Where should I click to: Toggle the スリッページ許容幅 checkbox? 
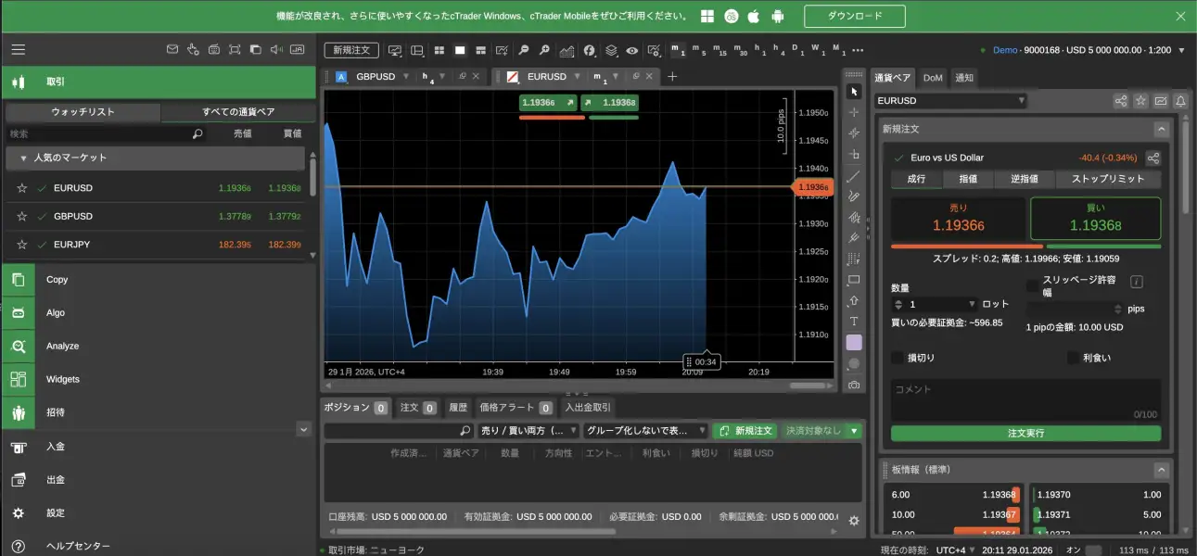coord(1033,286)
